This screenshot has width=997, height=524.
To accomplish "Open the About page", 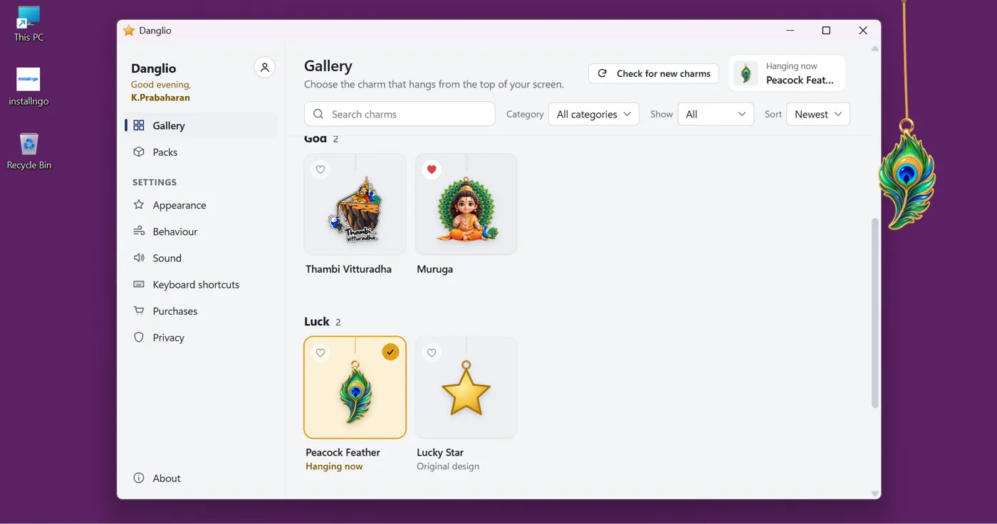I will (x=201, y=478).
